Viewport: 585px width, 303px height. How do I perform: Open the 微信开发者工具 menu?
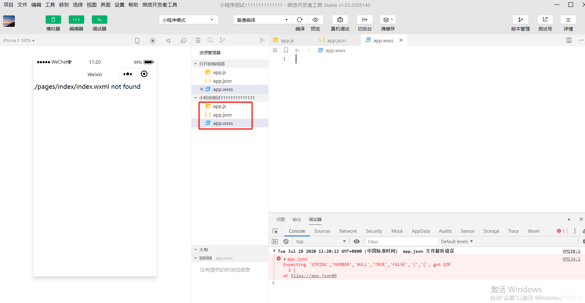click(160, 5)
